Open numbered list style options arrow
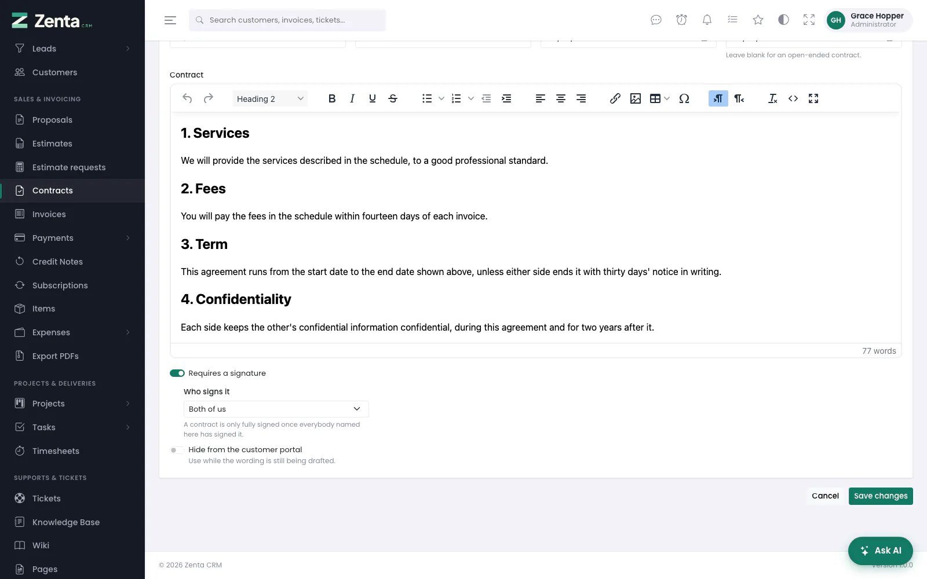The width and height of the screenshot is (927, 579). pyautogui.click(x=470, y=98)
